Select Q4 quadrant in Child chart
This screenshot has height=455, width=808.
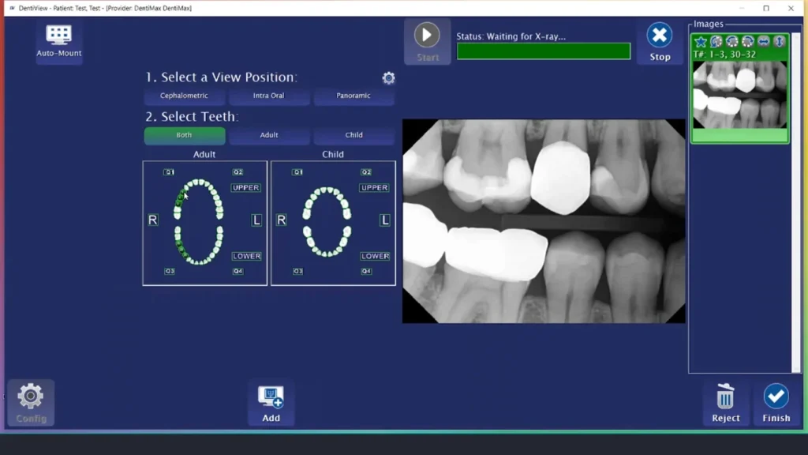(366, 272)
